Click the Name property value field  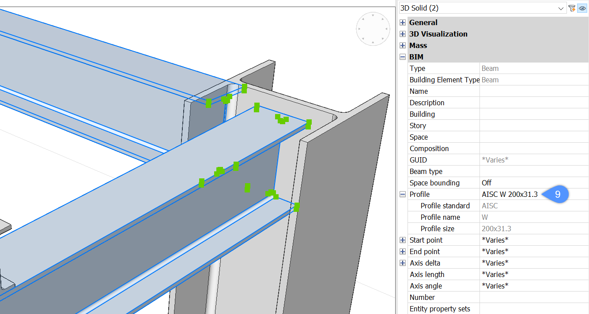click(x=533, y=91)
